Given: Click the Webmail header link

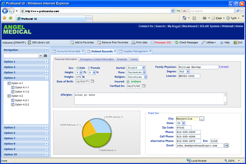Looking at the screenshot, I should 227,26.
